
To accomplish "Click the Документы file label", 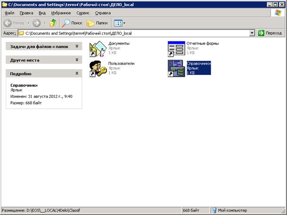I will tap(119, 43).
